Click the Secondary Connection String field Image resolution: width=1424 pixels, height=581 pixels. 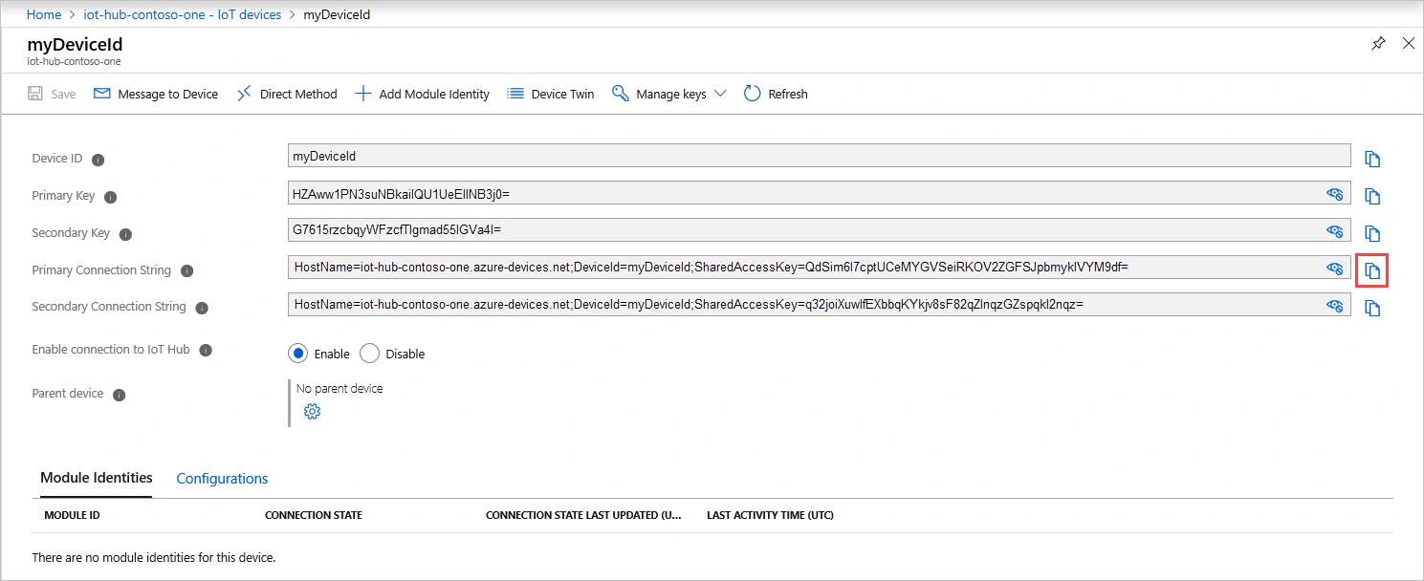[x=820, y=305]
